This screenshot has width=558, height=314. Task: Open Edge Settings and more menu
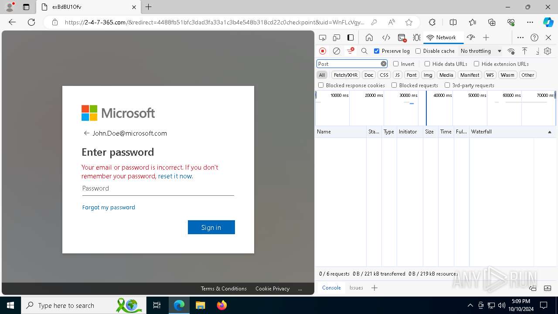530,22
